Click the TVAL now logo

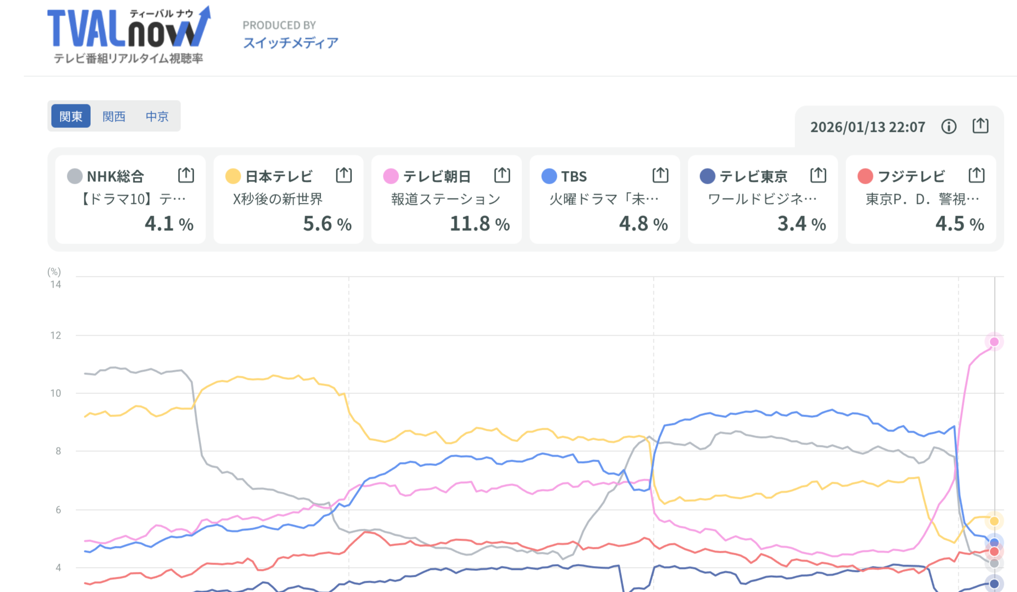(x=128, y=35)
